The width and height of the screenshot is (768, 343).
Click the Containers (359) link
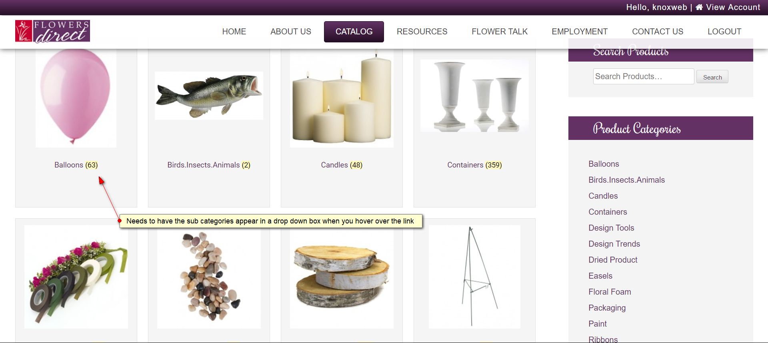(474, 165)
